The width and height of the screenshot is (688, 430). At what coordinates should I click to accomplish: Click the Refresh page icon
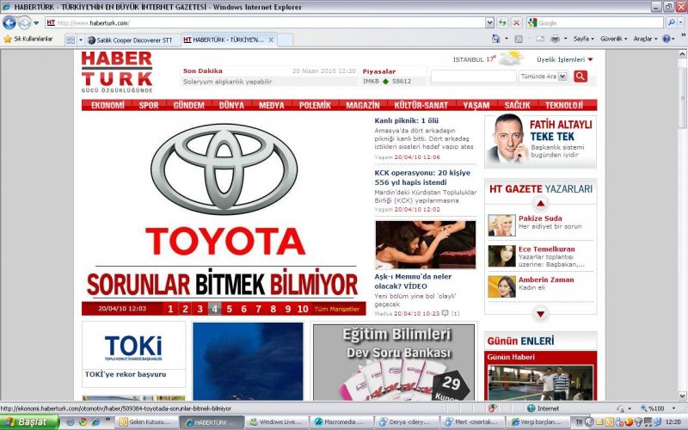(502, 22)
